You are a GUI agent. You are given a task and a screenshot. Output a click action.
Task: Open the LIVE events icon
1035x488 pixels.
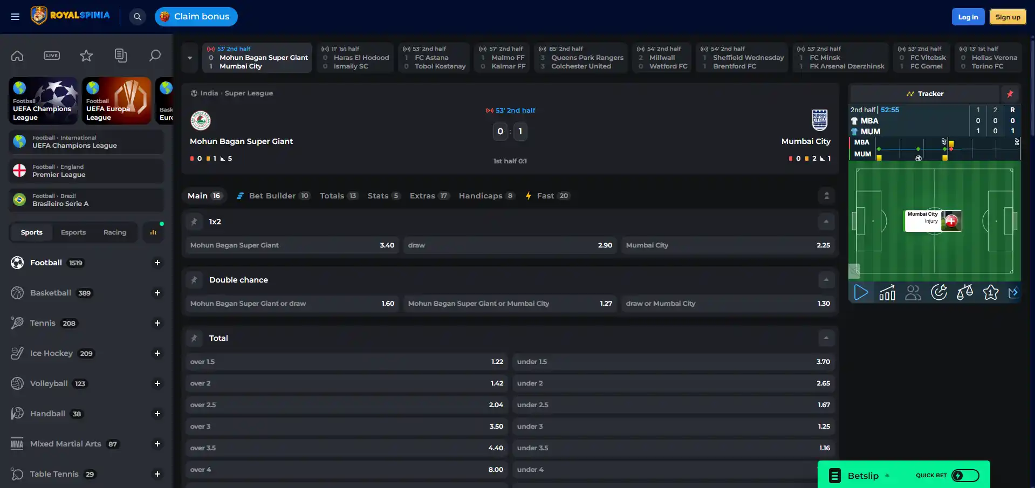point(52,56)
